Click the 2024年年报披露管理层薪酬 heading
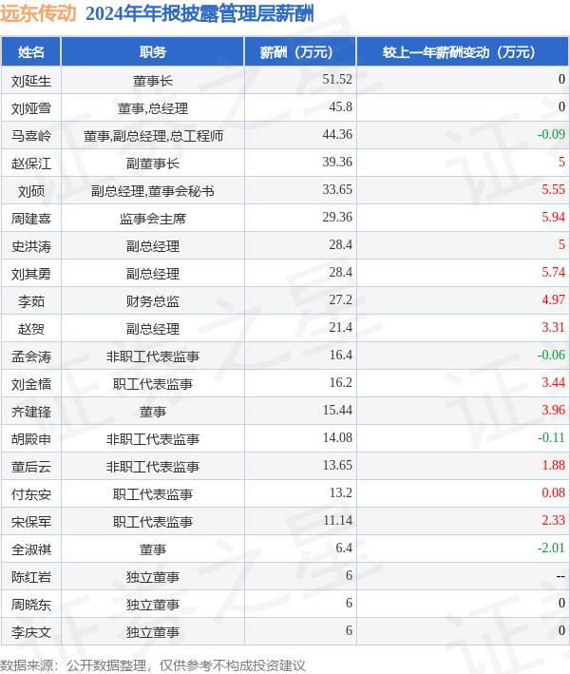The image size is (570, 674). point(199,13)
